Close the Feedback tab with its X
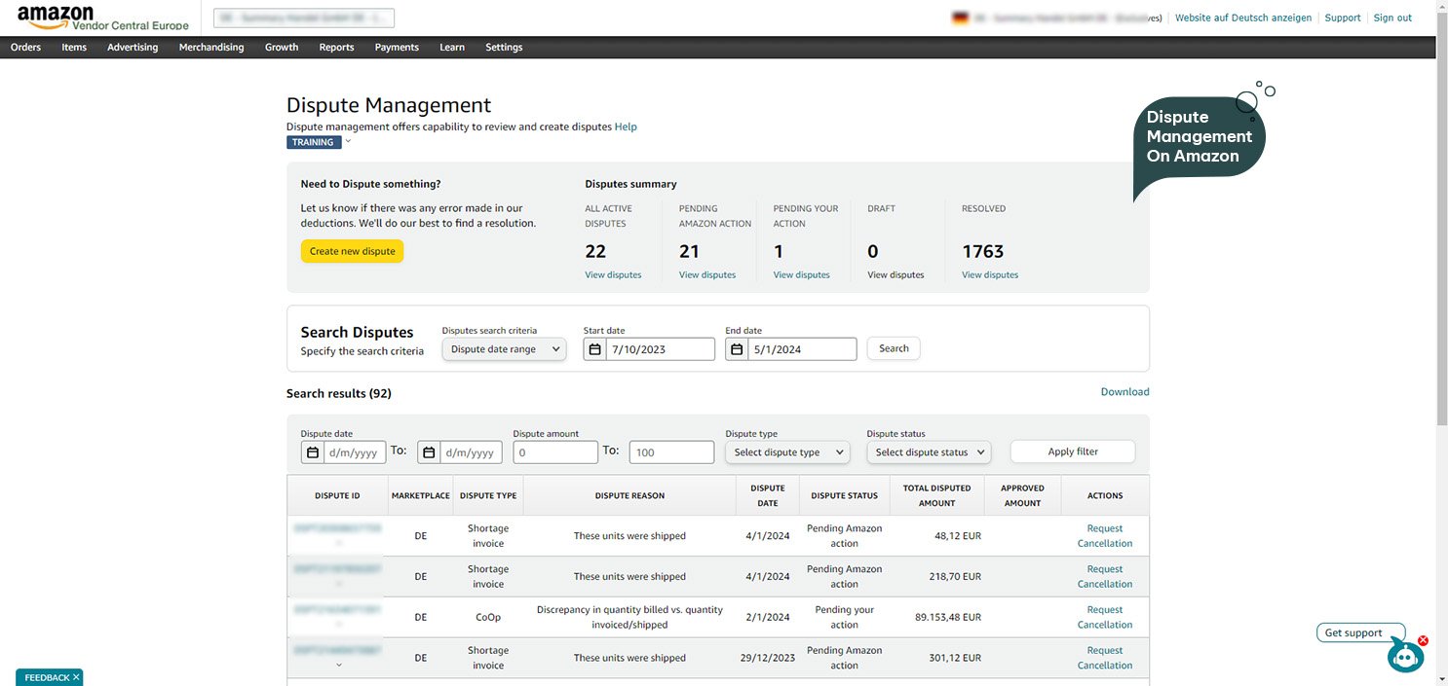 pyautogui.click(x=76, y=677)
